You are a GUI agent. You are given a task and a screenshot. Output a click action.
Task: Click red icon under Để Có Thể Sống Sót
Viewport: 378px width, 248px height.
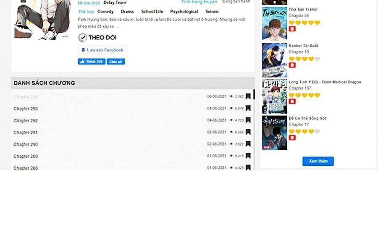[x=292, y=138]
